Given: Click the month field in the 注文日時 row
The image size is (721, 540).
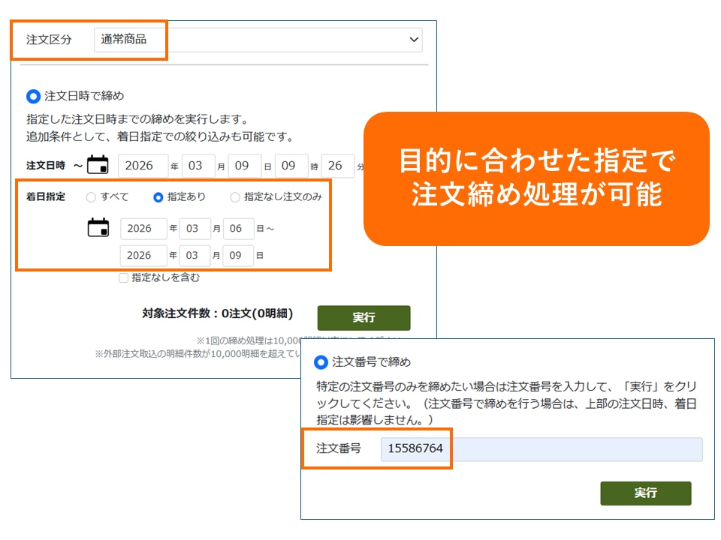Looking at the screenshot, I should 197,166.
